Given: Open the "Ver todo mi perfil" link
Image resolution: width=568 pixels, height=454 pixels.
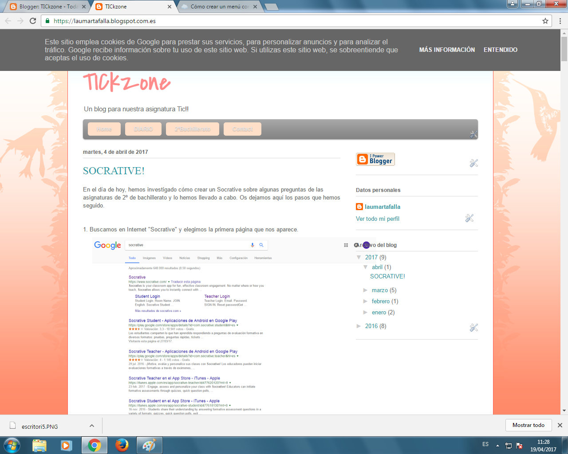Looking at the screenshot, I should pyautogui.click(x=378, y=219).
